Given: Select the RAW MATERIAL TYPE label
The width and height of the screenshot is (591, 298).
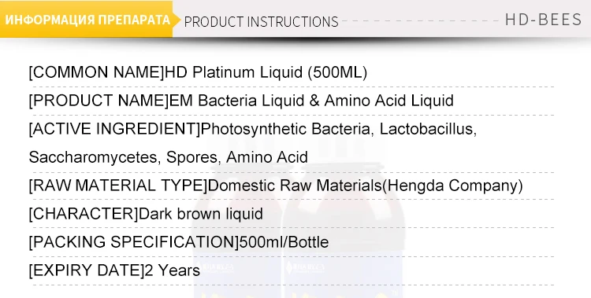Looking at the screenshot, I should pyautogui.click(x=118, y=186).
